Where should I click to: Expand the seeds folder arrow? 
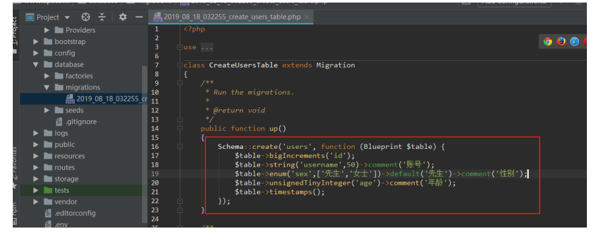click(47, 110)
